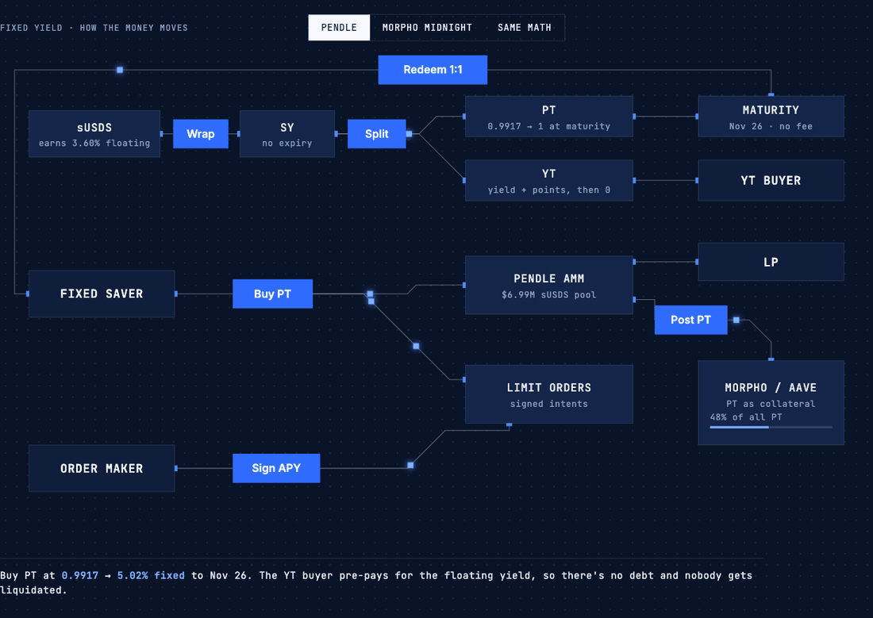Image resolution: width=873 pixels, height=618 pixels.
Task: Select the LP node
Action: (x=771, y=262)
